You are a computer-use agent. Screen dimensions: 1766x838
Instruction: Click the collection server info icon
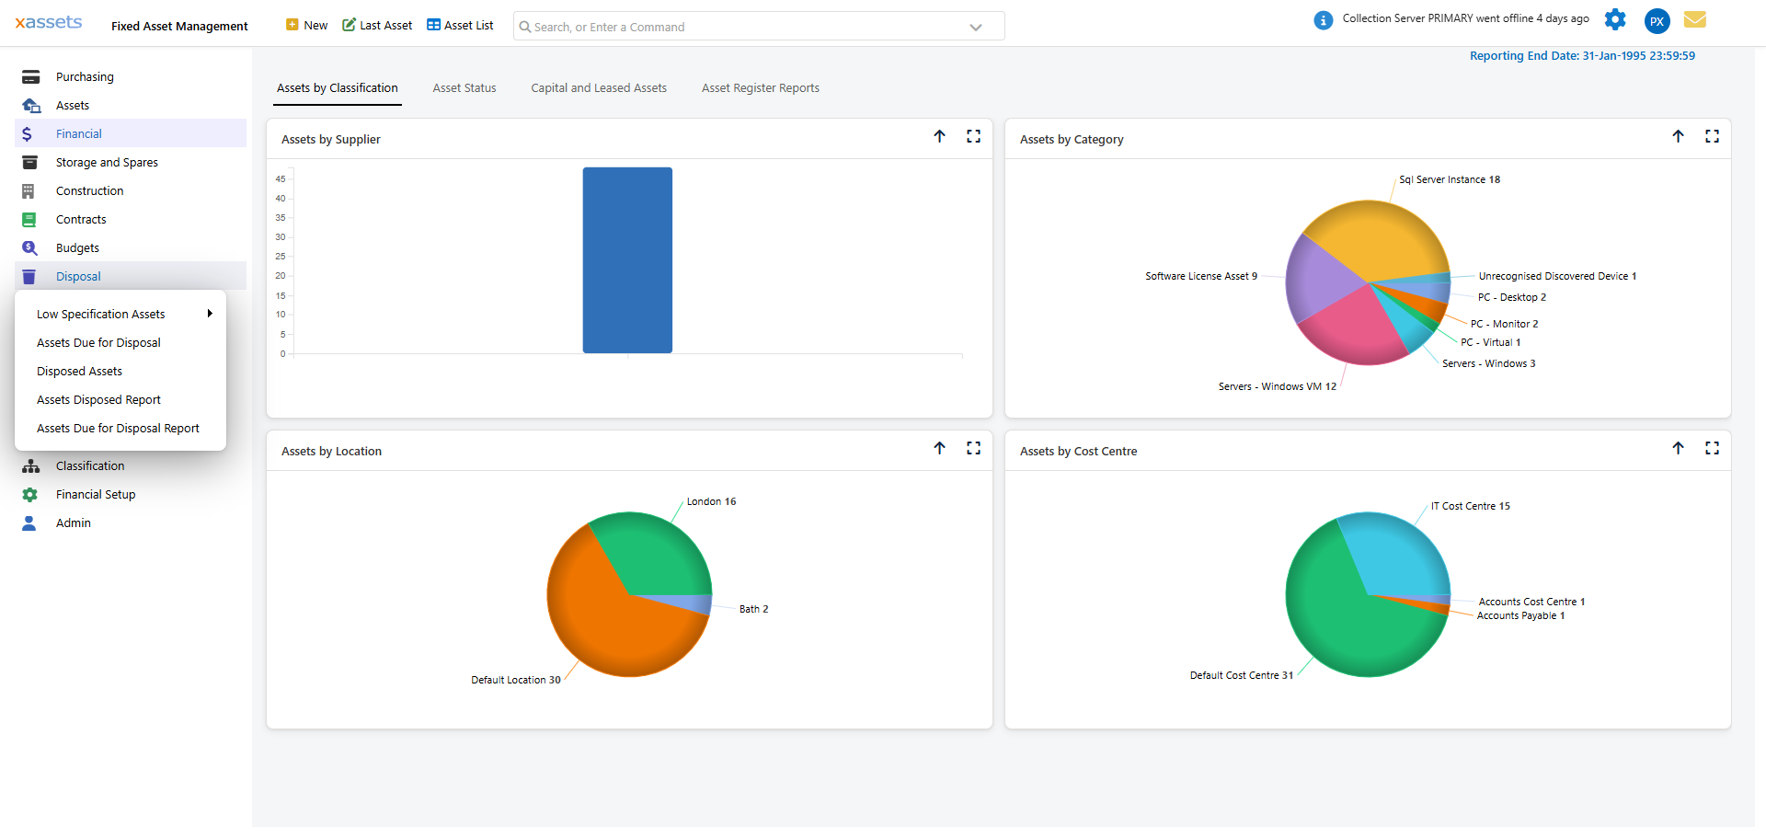pyautogui.click(x=1323, y=20)
